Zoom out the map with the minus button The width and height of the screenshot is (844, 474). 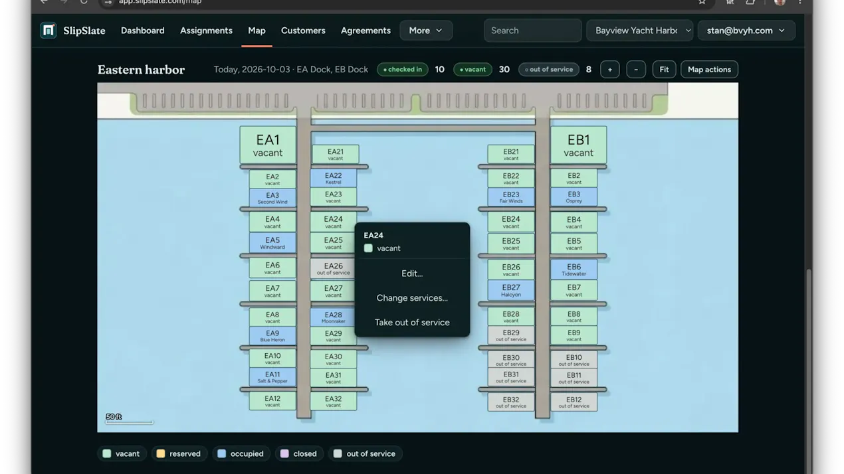coord(636,69)
